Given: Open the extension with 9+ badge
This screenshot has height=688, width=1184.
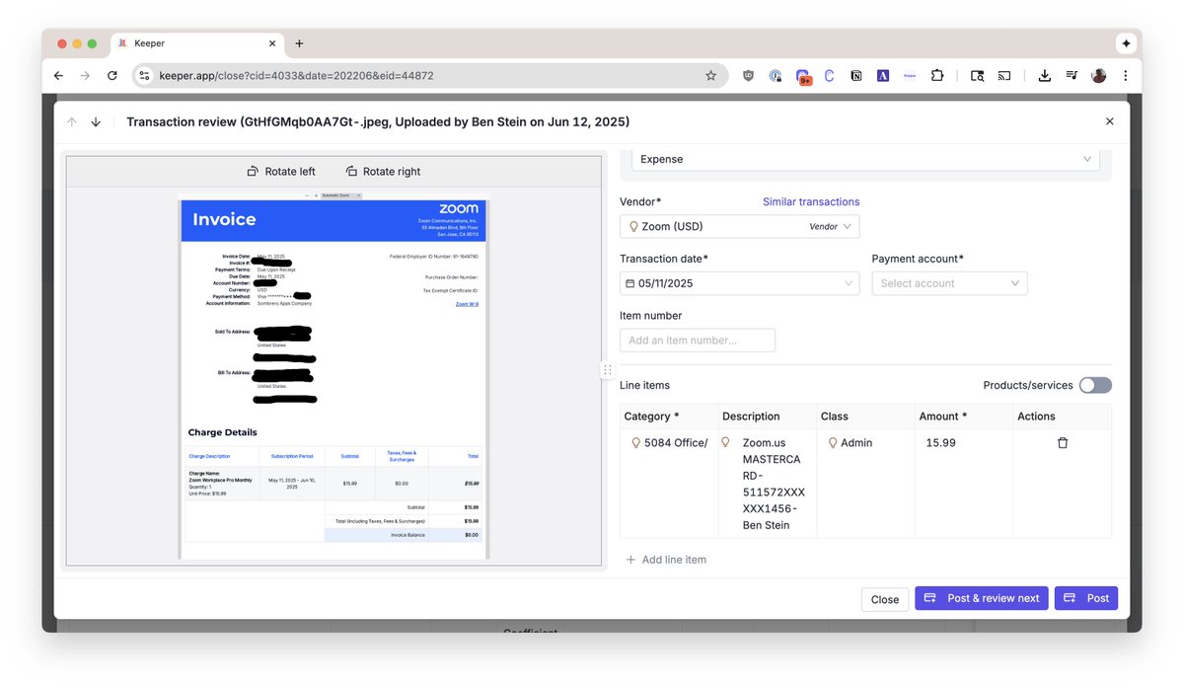Looking at the screenshot, I should click(803, 76).
